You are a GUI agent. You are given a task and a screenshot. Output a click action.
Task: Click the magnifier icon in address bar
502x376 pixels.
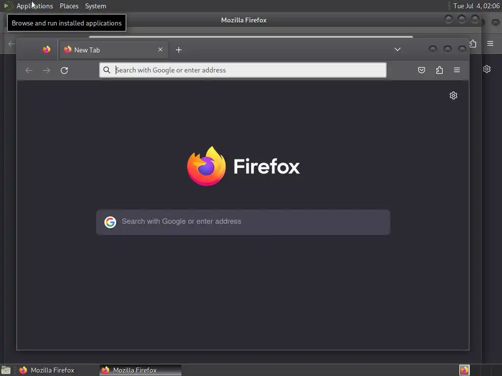coord(106,70)
